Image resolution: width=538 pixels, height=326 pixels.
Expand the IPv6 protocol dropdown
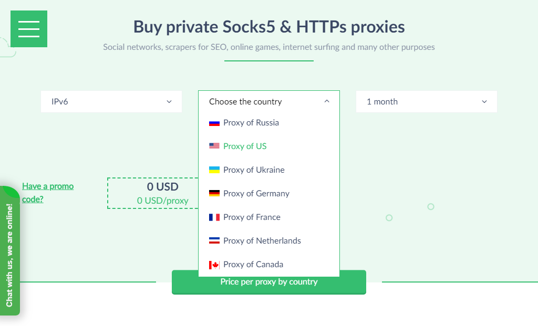pyautogui.click(x=111, y=101)
